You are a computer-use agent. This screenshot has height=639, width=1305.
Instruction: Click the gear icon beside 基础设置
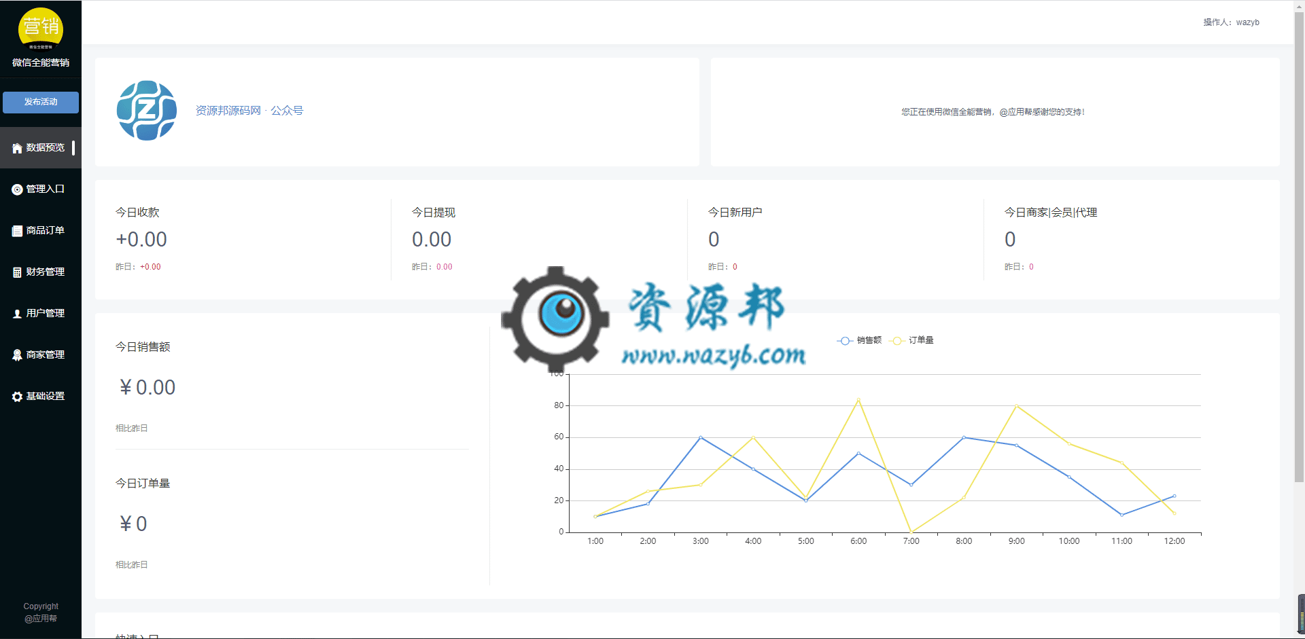(x=17, y=397)
